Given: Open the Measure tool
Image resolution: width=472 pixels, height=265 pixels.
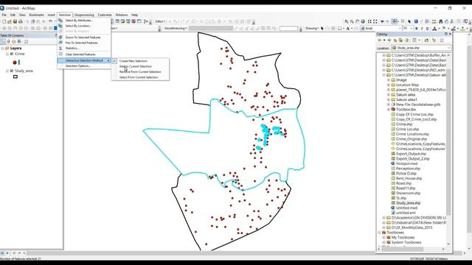Looking at the screenshot, I should click(x=434, y=21).
